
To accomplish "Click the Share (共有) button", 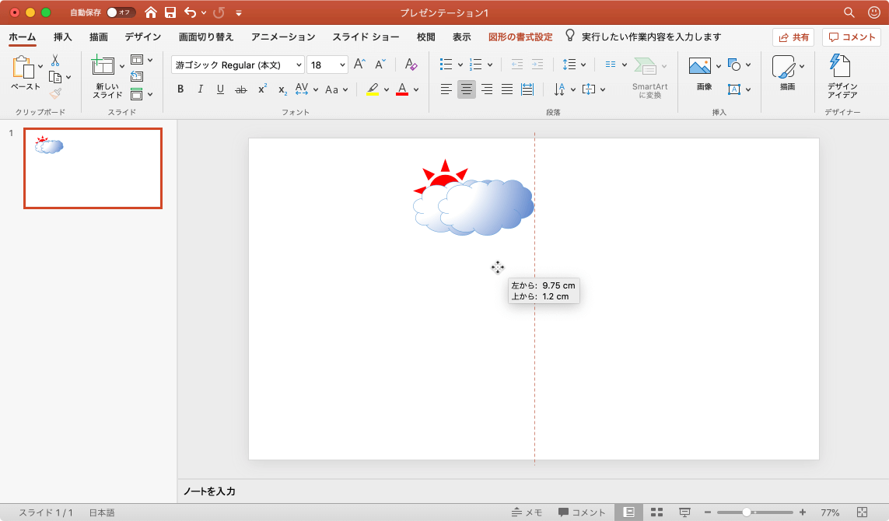I will (793, 37).
